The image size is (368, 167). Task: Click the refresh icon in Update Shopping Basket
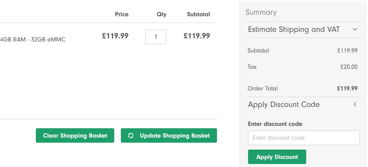click(x=131, y=135)
